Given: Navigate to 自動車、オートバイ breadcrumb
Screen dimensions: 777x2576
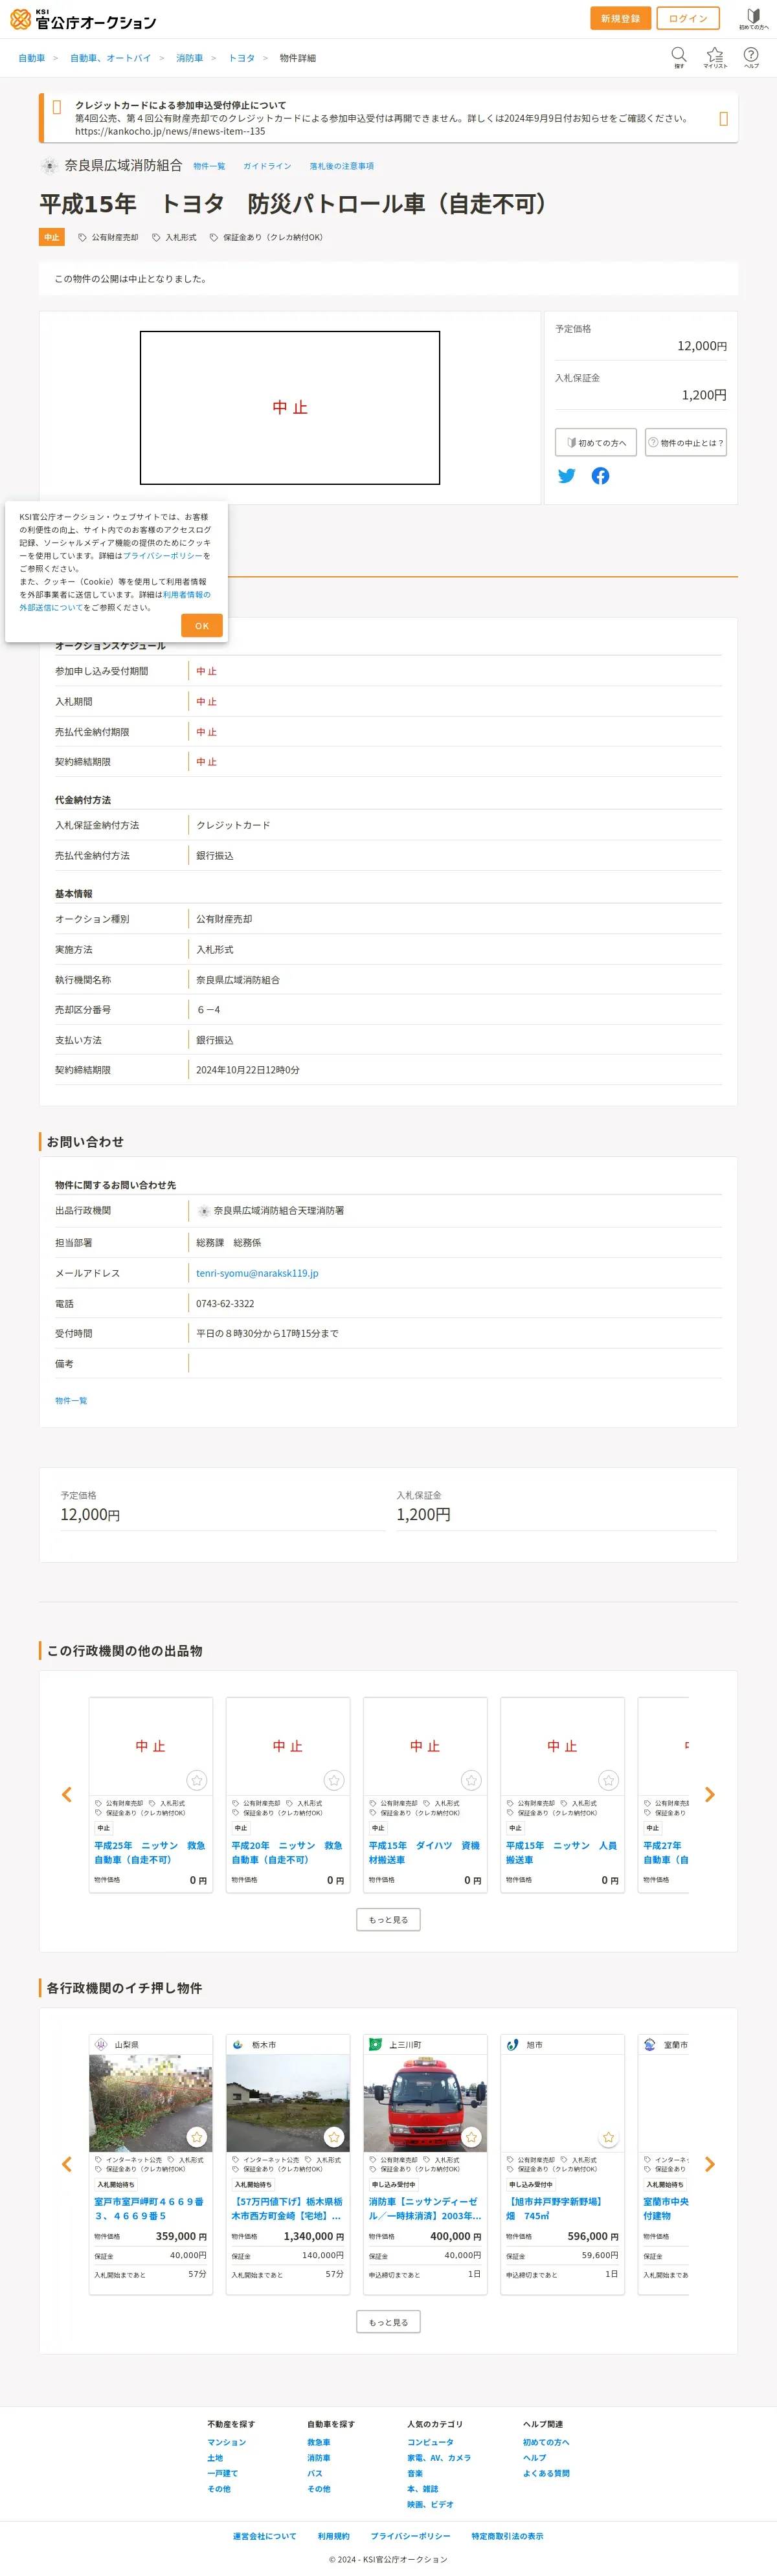Looking at the screenshot, I should tap(110, 58).
